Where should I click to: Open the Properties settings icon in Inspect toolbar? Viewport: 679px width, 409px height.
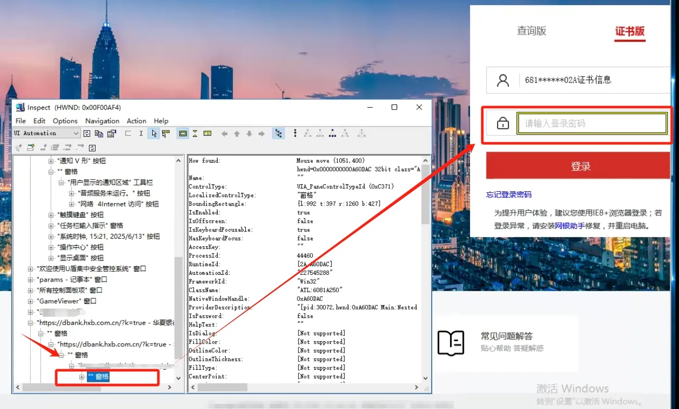(x=111, y=134)
